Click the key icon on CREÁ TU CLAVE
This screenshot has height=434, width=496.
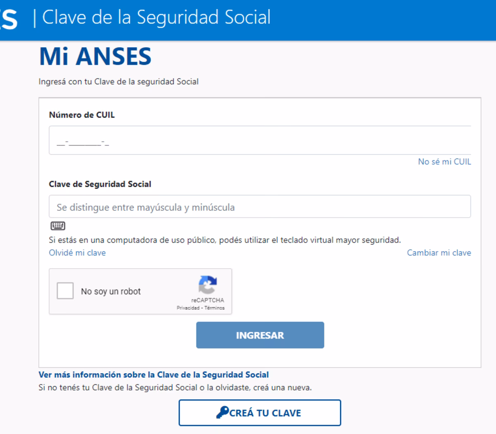click(x=223, y=413)
